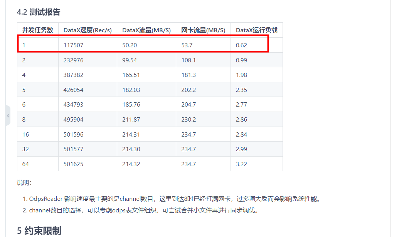Click the heading "4.2 测试报告"
The height and width of the screenshot is (237, 409).
(39, 12)
